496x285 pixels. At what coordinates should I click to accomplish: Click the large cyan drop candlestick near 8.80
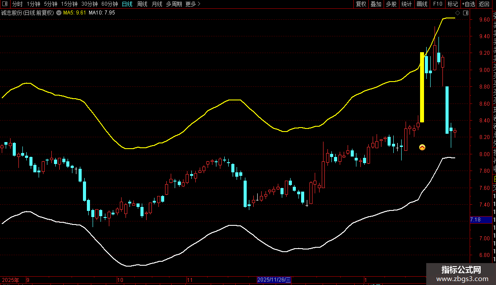click(x=447, y=110)
